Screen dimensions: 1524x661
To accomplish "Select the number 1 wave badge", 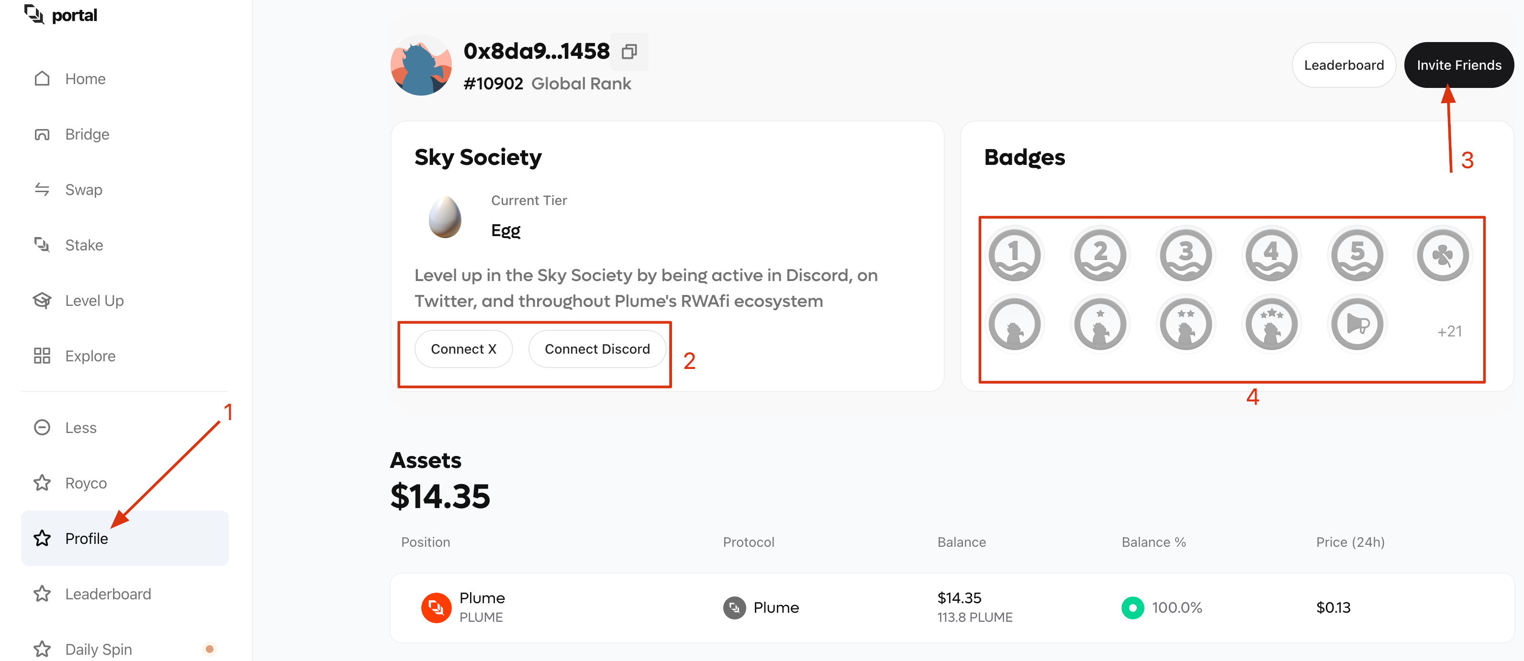I will 1014,255.
